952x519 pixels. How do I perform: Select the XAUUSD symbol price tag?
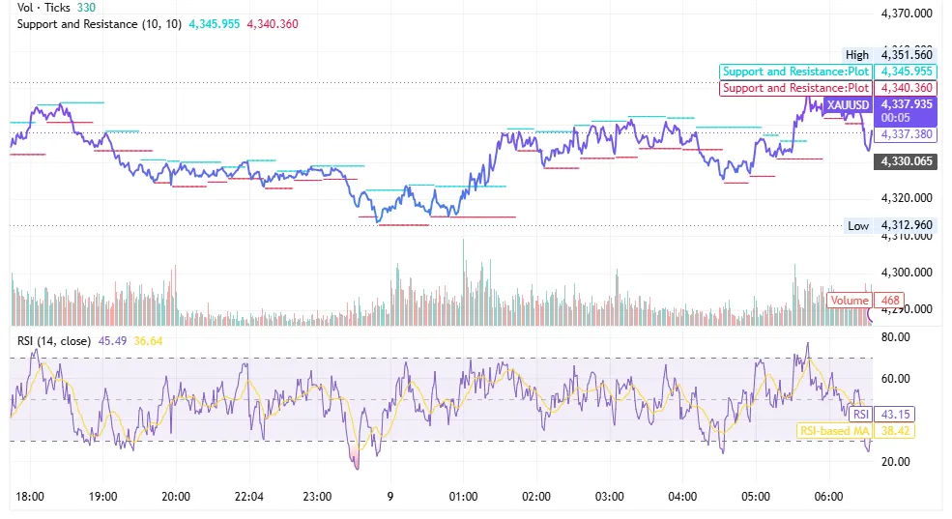tap(849, 105)
